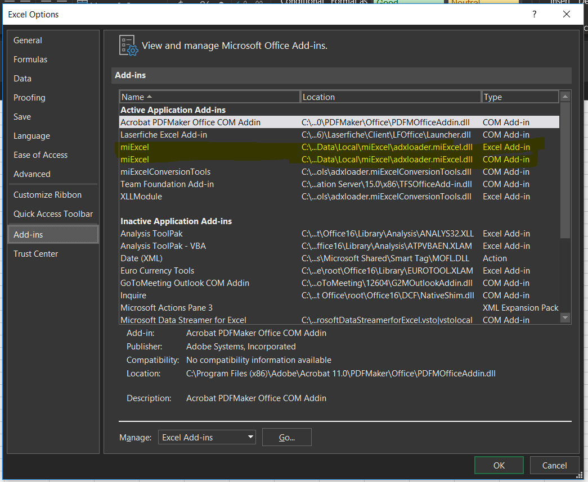The image size is (588, 482).
Task: Click the Inactive Application Add-ins heading
Action: click(x=176, y=221)
